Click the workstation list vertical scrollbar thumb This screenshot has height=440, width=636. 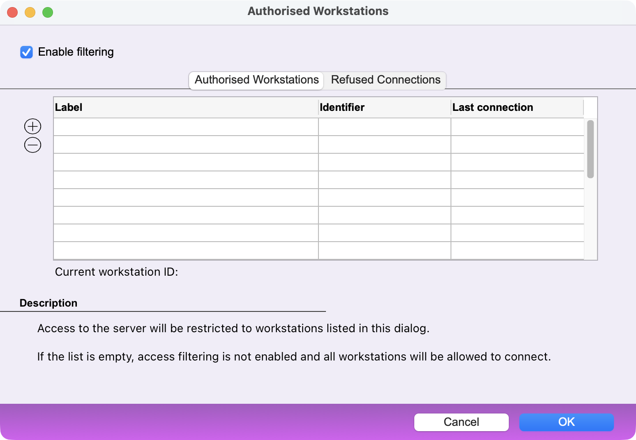click(590, 149)
